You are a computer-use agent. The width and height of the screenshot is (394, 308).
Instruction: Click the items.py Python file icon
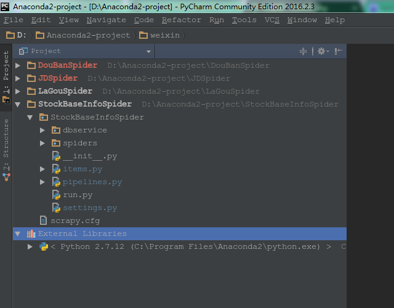point(56,169)
